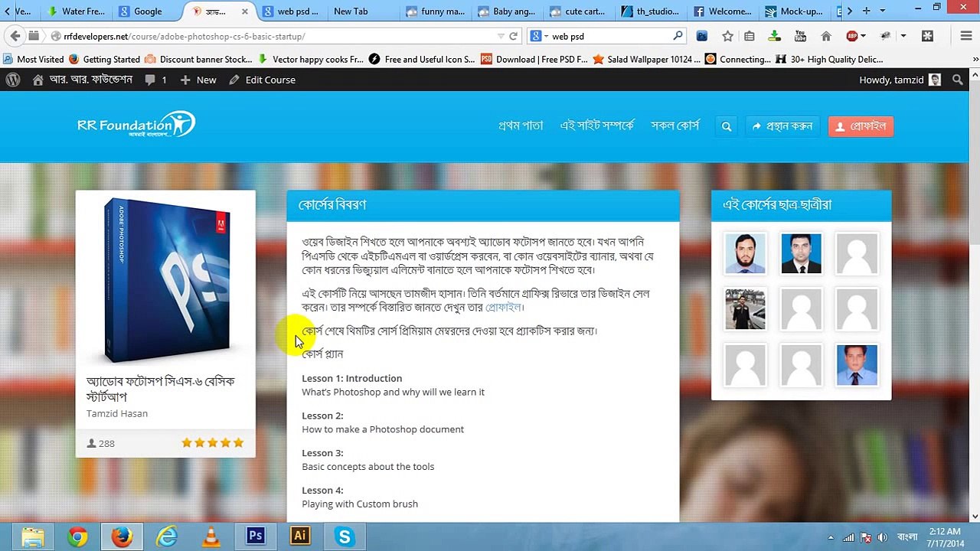Open the Vector happy cooks bookmark
The image size is (980, 551).
click(x=311, y=59)
